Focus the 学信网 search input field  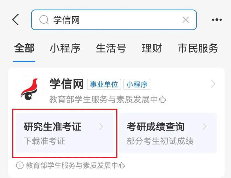tap(114, 20)
